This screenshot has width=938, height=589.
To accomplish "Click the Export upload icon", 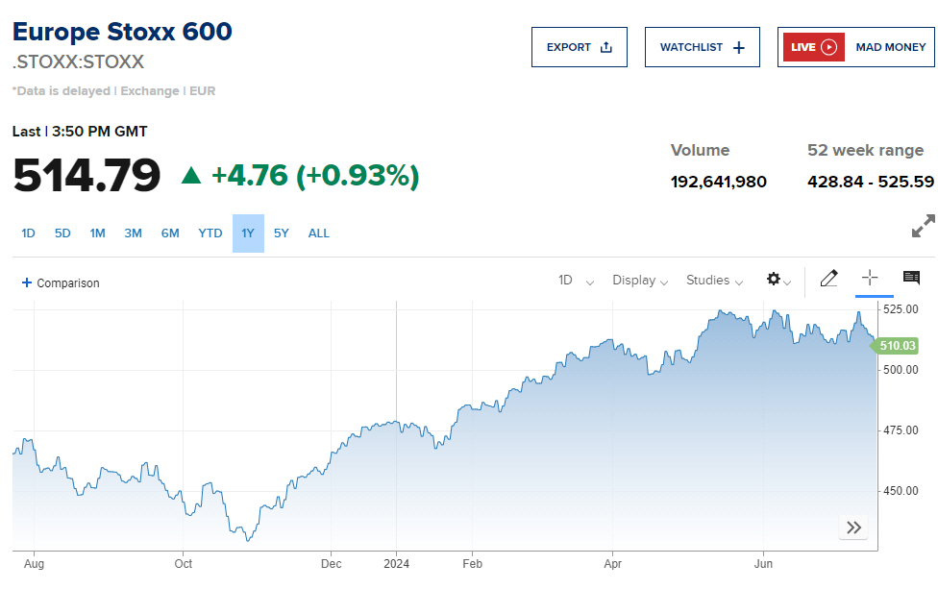I will click(605, 46).
